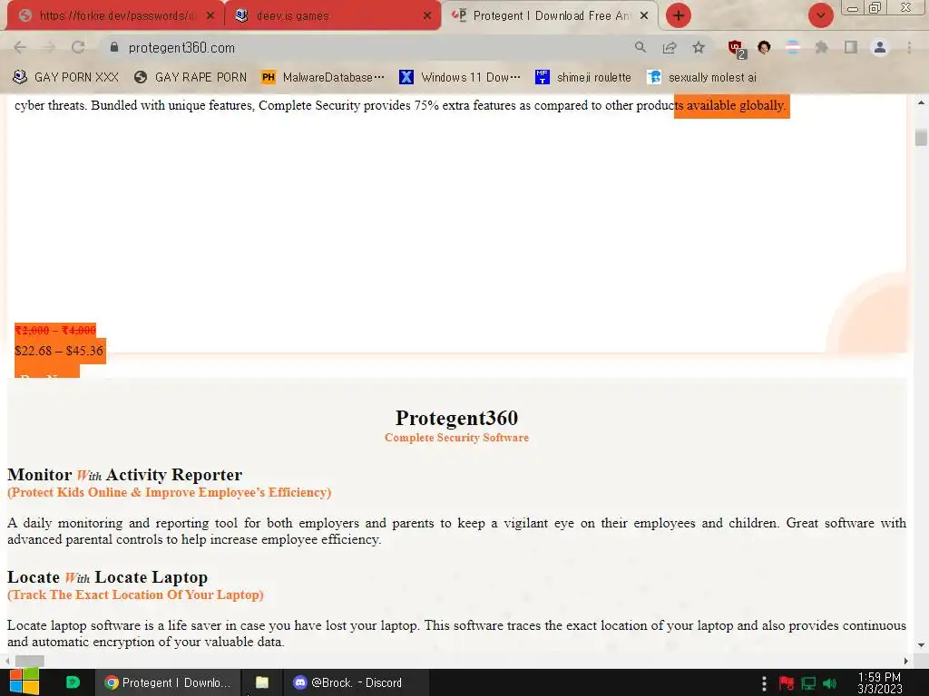The width and height of the screenshot is (929, 696).
Task: Click the vertical scrollbar up arrow
Action: coord(921,102)
